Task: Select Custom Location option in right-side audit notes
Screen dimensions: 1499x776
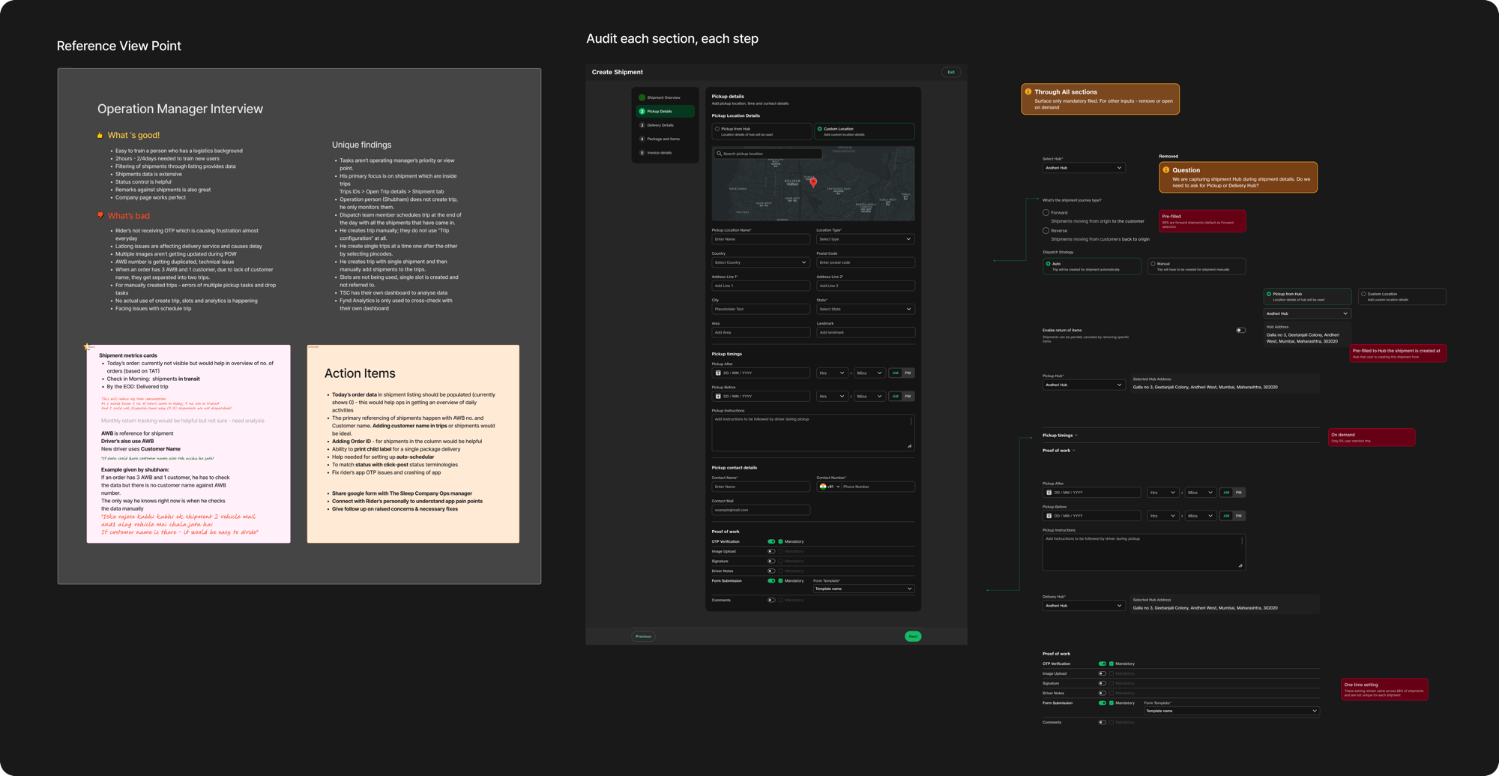Action: [1402, 297]
